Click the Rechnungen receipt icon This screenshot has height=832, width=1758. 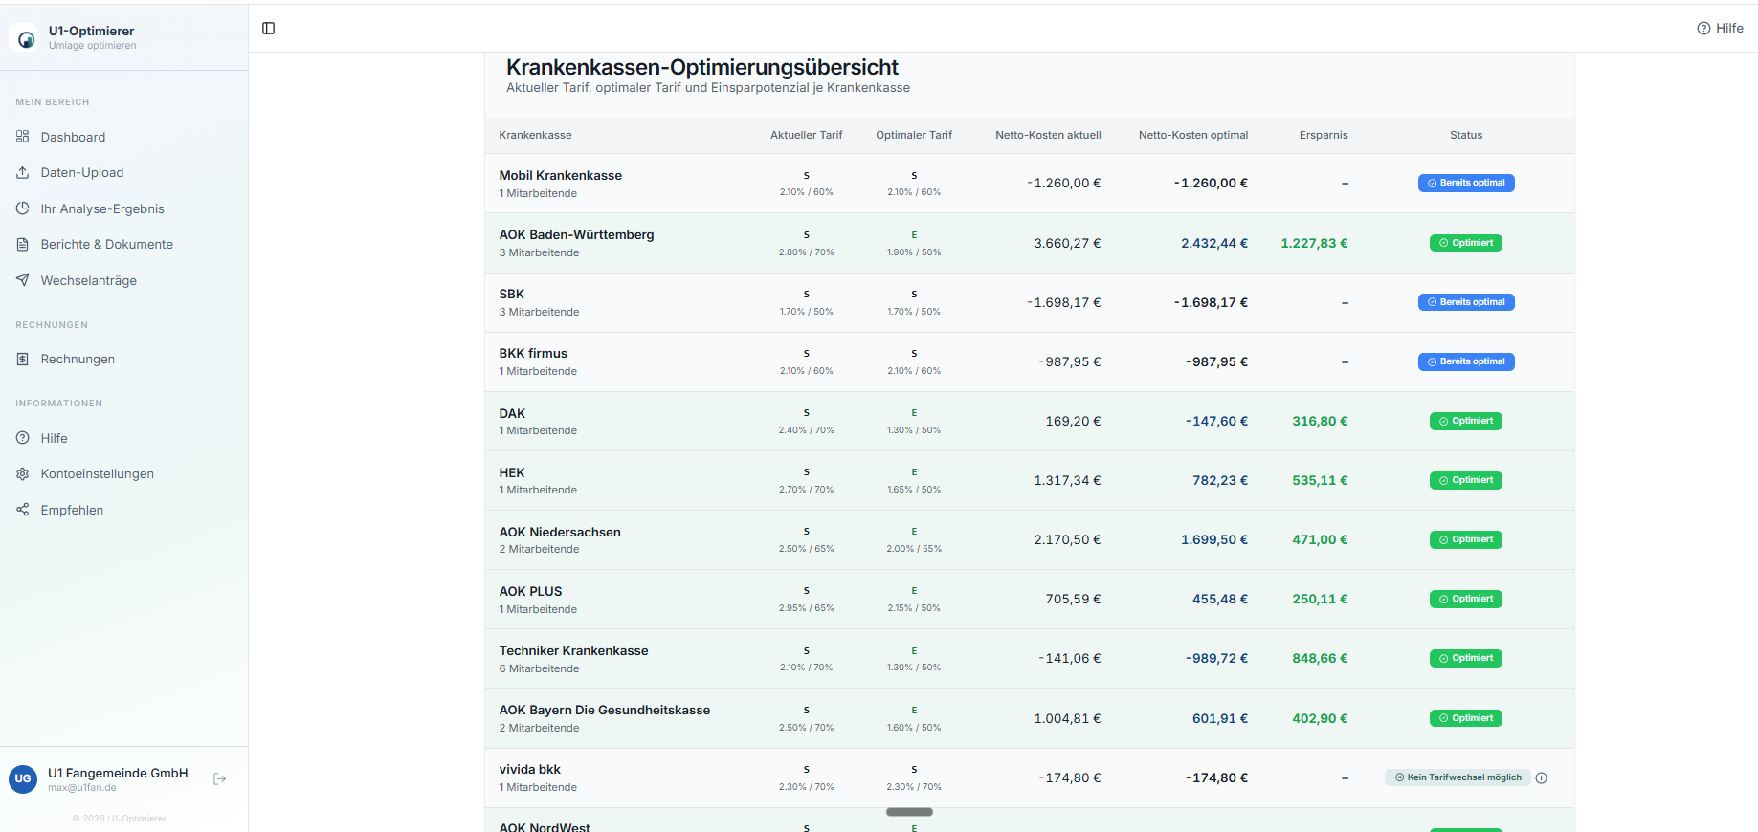[x=23, y=359]
